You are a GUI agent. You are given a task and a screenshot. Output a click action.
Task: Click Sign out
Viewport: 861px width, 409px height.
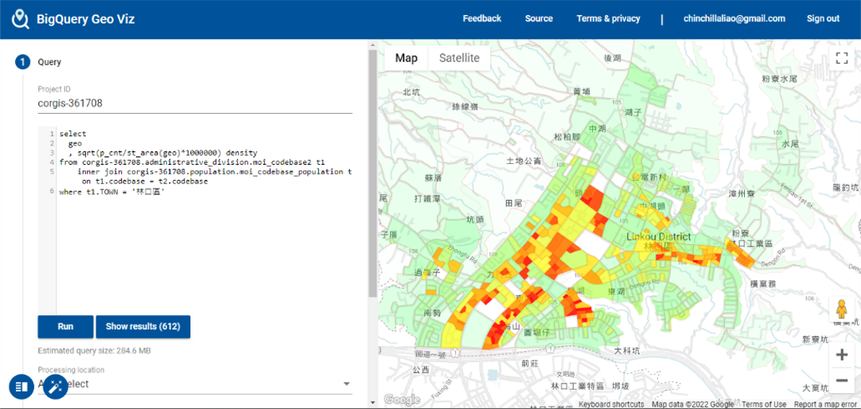click(x=823, y=19)
